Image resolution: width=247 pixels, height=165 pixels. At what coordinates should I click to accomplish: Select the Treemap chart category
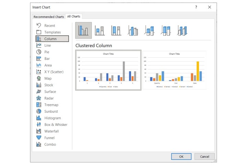click(x=52, y=105)
